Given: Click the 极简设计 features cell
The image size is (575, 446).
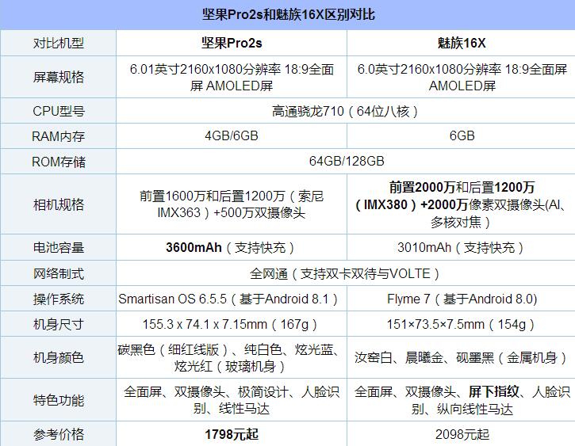Looking at the screenshot, I should (x=232, y=400).
